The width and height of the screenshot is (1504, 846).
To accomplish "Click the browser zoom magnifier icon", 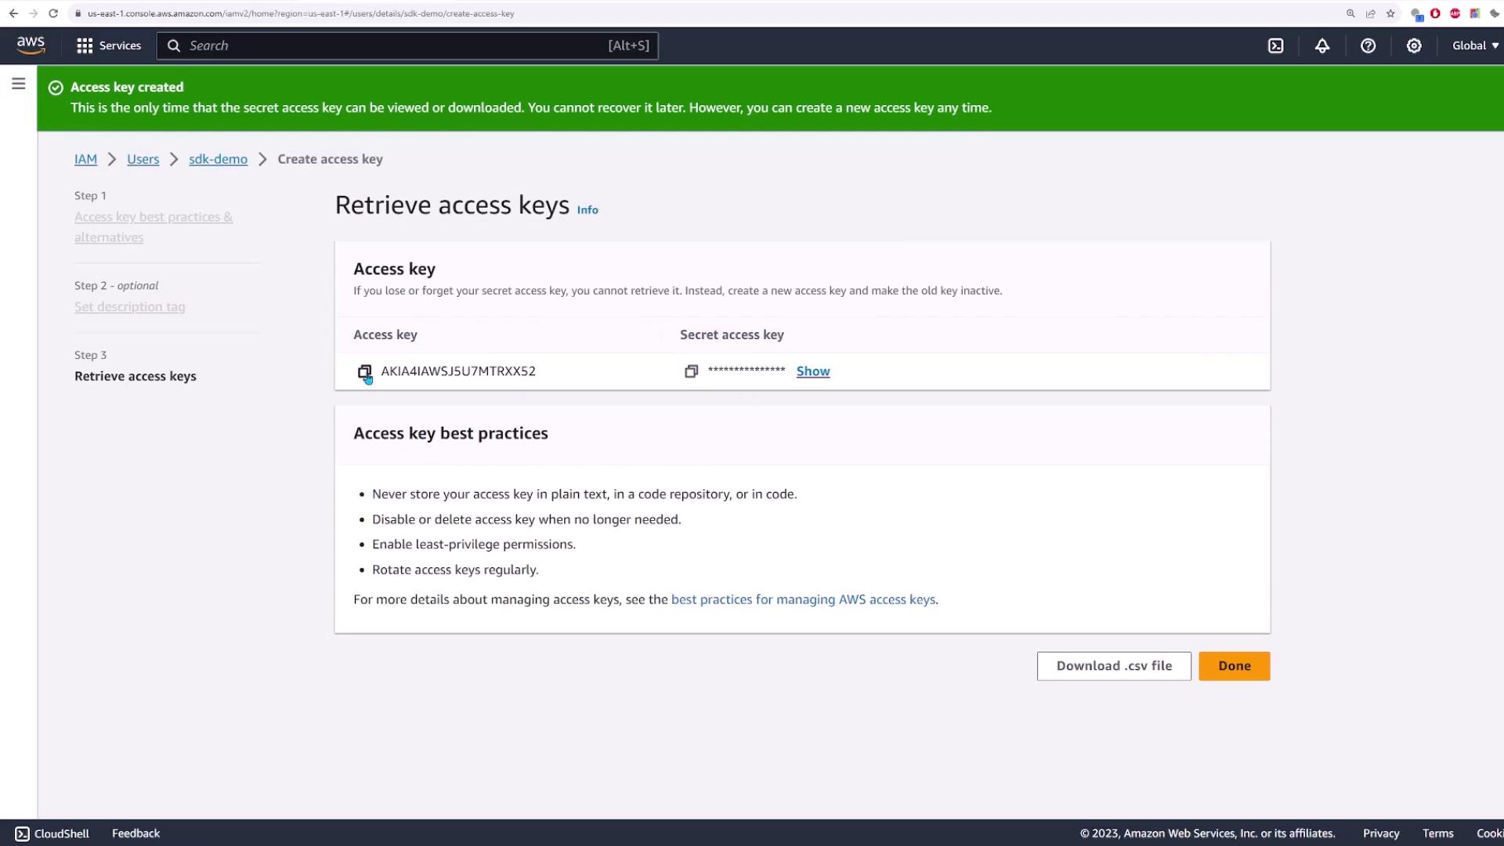I will pos(1350,13).
